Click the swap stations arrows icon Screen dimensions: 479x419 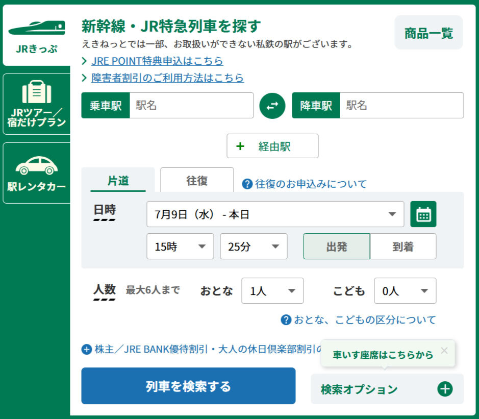pyautogui.click(x=272, y=106)
